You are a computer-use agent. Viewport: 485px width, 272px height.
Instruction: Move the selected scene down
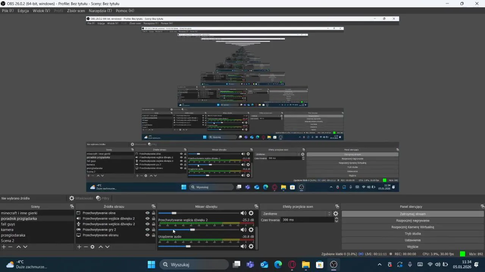25,247
